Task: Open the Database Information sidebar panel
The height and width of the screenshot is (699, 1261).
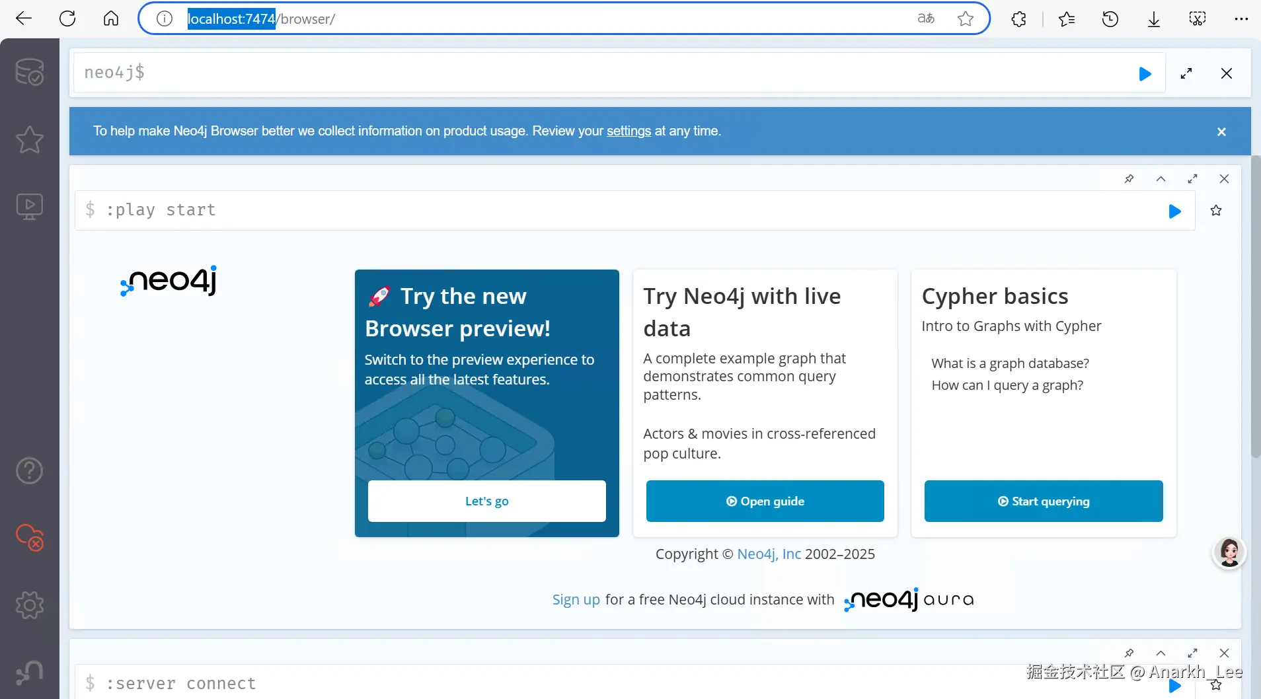Action: point(30,72)
